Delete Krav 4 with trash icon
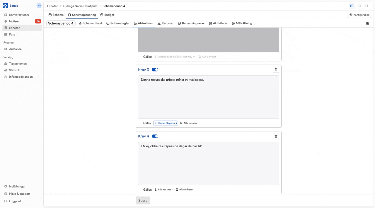The width and height of the screenshot is (375, 208). coord(276,136)
